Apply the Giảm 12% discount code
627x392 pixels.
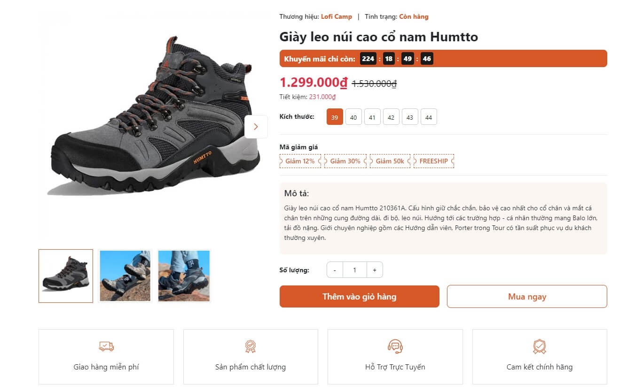click(x=300, y=161)
